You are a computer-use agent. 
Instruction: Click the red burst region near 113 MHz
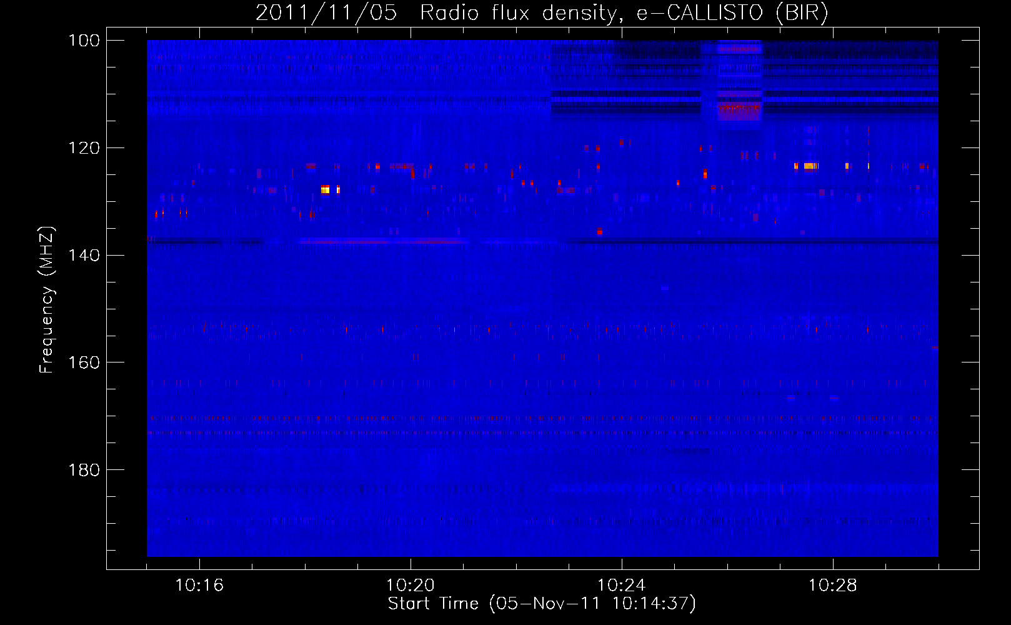pos(739,112)
